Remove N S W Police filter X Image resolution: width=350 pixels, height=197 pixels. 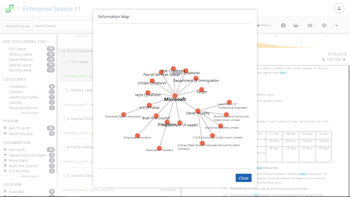pos(5,171)
